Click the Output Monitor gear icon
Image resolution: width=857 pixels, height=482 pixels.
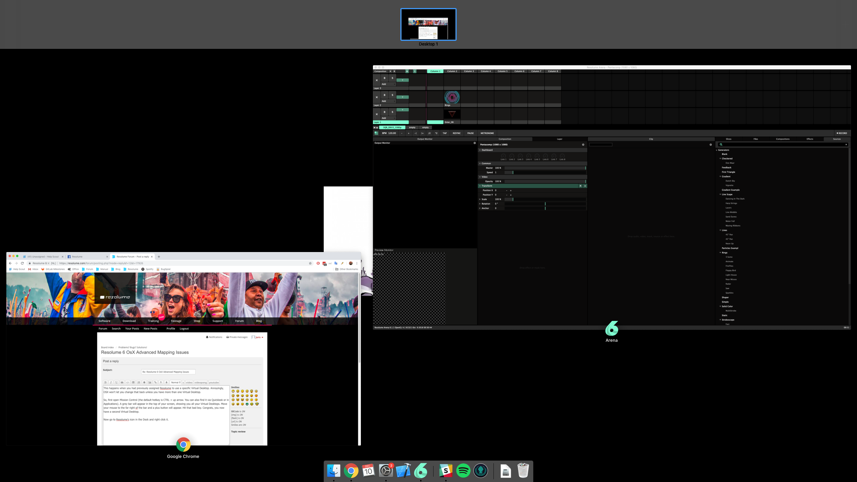[x=474, y=143]
